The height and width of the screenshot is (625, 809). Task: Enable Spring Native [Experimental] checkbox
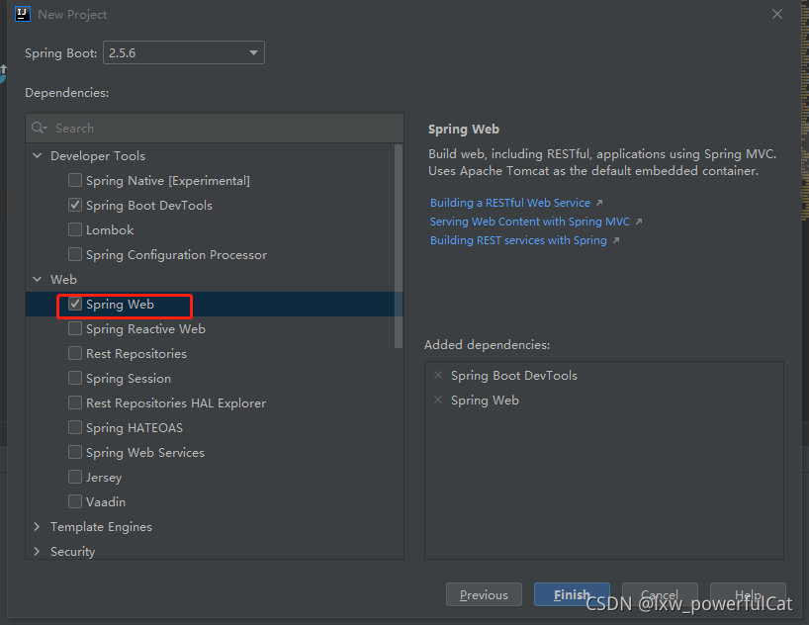[75, 180]
